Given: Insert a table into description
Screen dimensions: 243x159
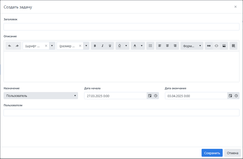Looking at the screenshot, I should [233, 46].
